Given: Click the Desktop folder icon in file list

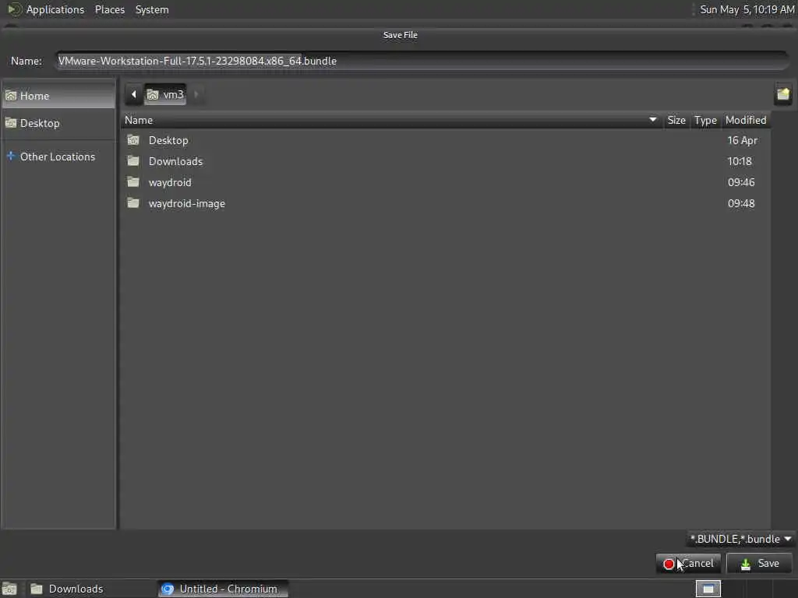Looking at the screenshot, I should [133, 140].
